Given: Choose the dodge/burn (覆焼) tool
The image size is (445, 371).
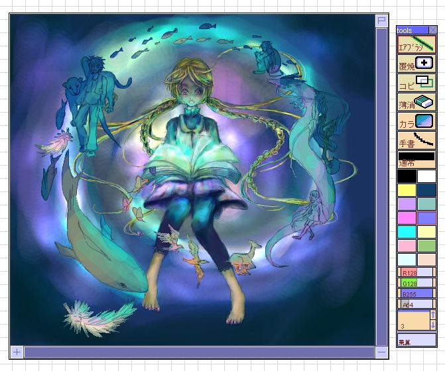Looking at the screenshot, I should (x=416, y=64).
